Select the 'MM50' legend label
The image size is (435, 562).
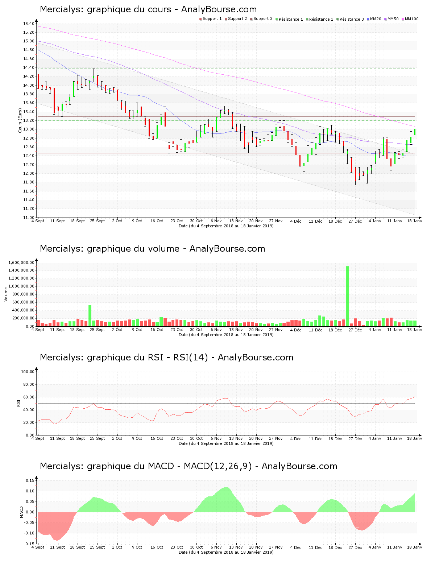point(393,18)
